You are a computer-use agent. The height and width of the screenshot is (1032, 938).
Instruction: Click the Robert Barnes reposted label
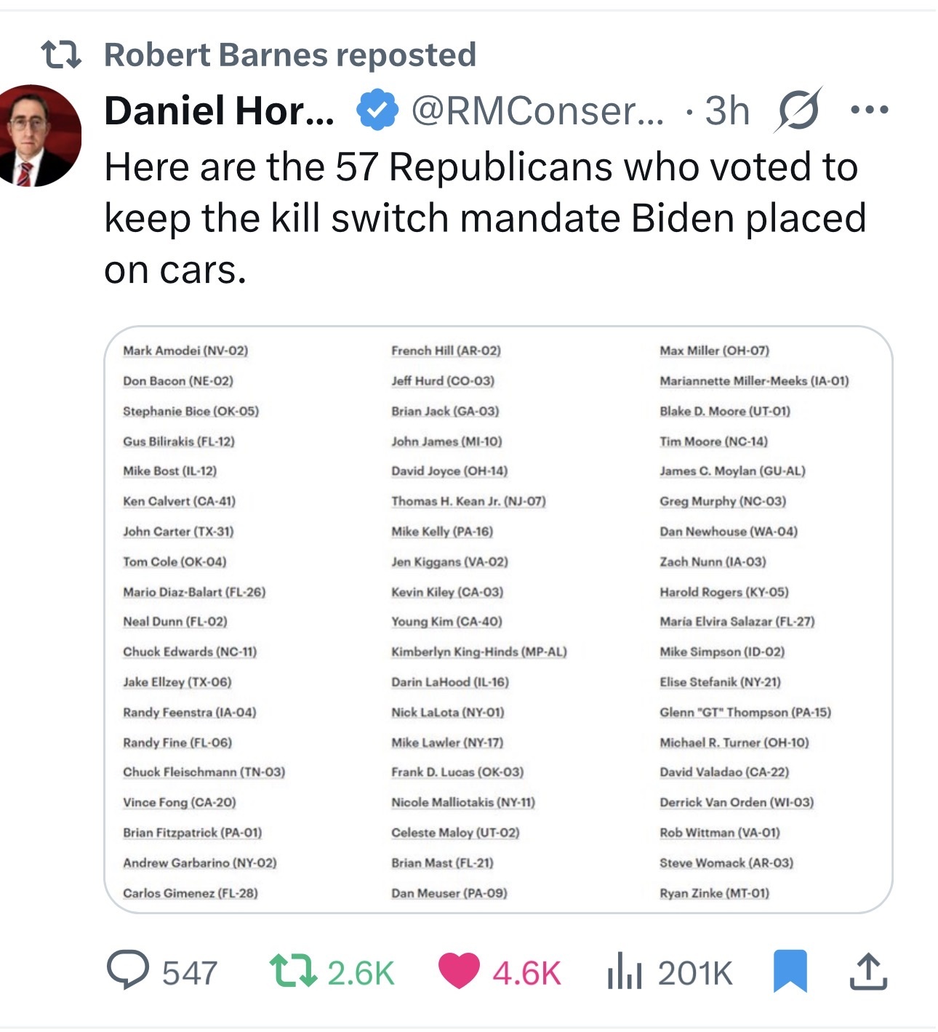click(290, 55)
